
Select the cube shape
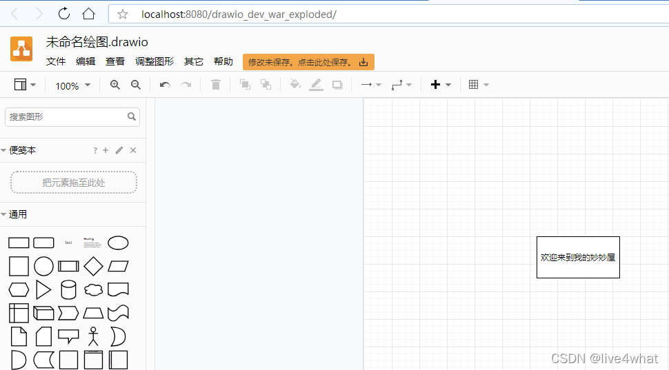click(x=43, y=313)
